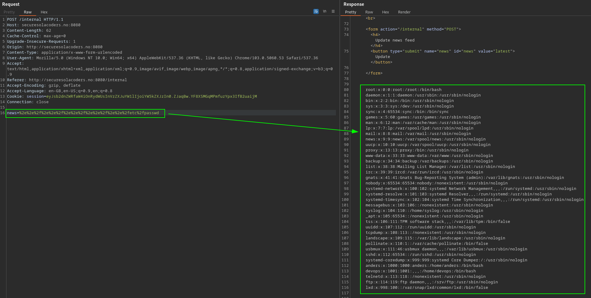The image size is (591, 298).
Task: Open the Request panel hamburger menu
Action: [x=333, y=11]
